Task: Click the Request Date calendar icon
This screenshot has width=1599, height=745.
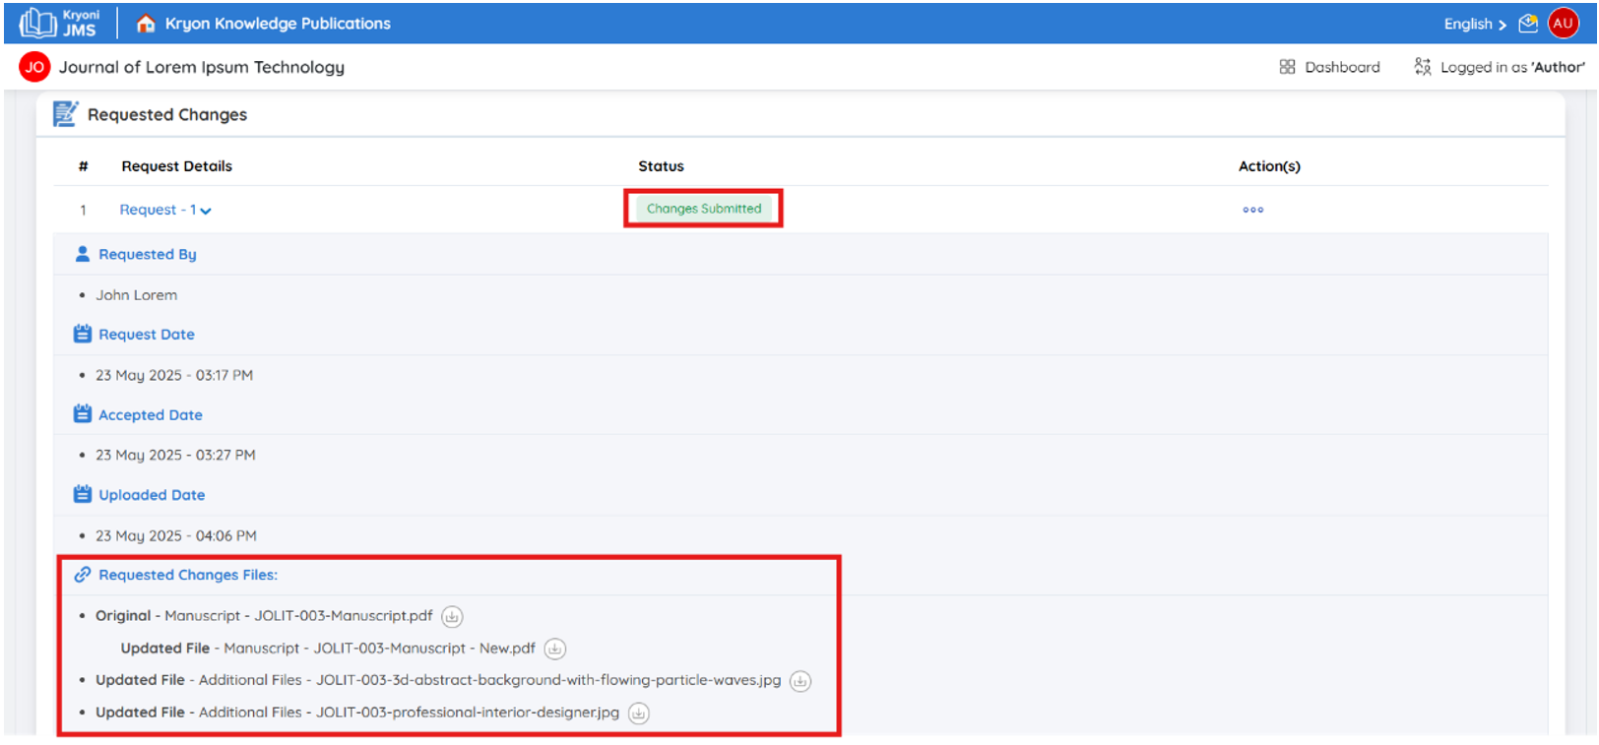Action: click(x=83, y=335)
